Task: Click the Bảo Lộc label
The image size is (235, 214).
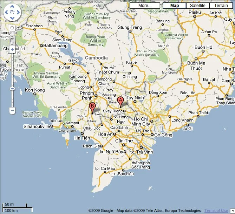Action: [188, 93]
